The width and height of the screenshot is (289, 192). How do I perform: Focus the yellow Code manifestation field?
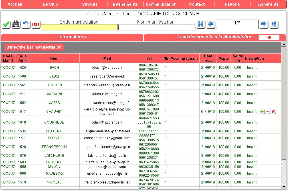[79, 27]
